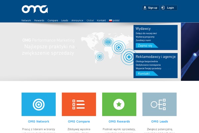This screenshot has height=133, width=199.
Task: Click the next dark-blue slide at banner's right edge
Action: (x=190, y=52)
